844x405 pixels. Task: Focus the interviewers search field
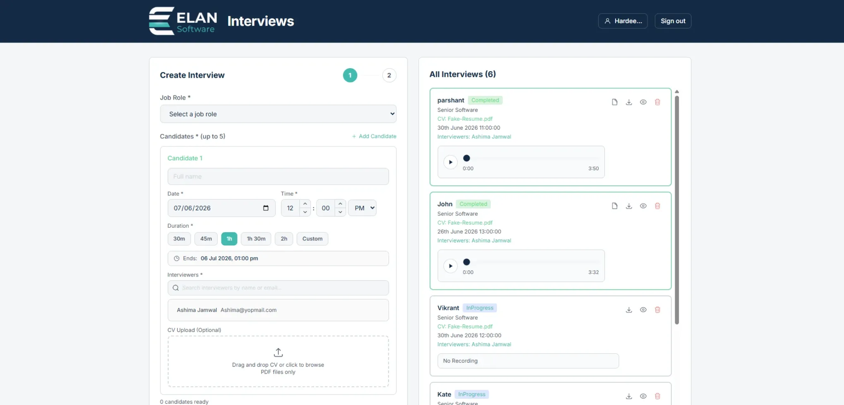point(278,288)
